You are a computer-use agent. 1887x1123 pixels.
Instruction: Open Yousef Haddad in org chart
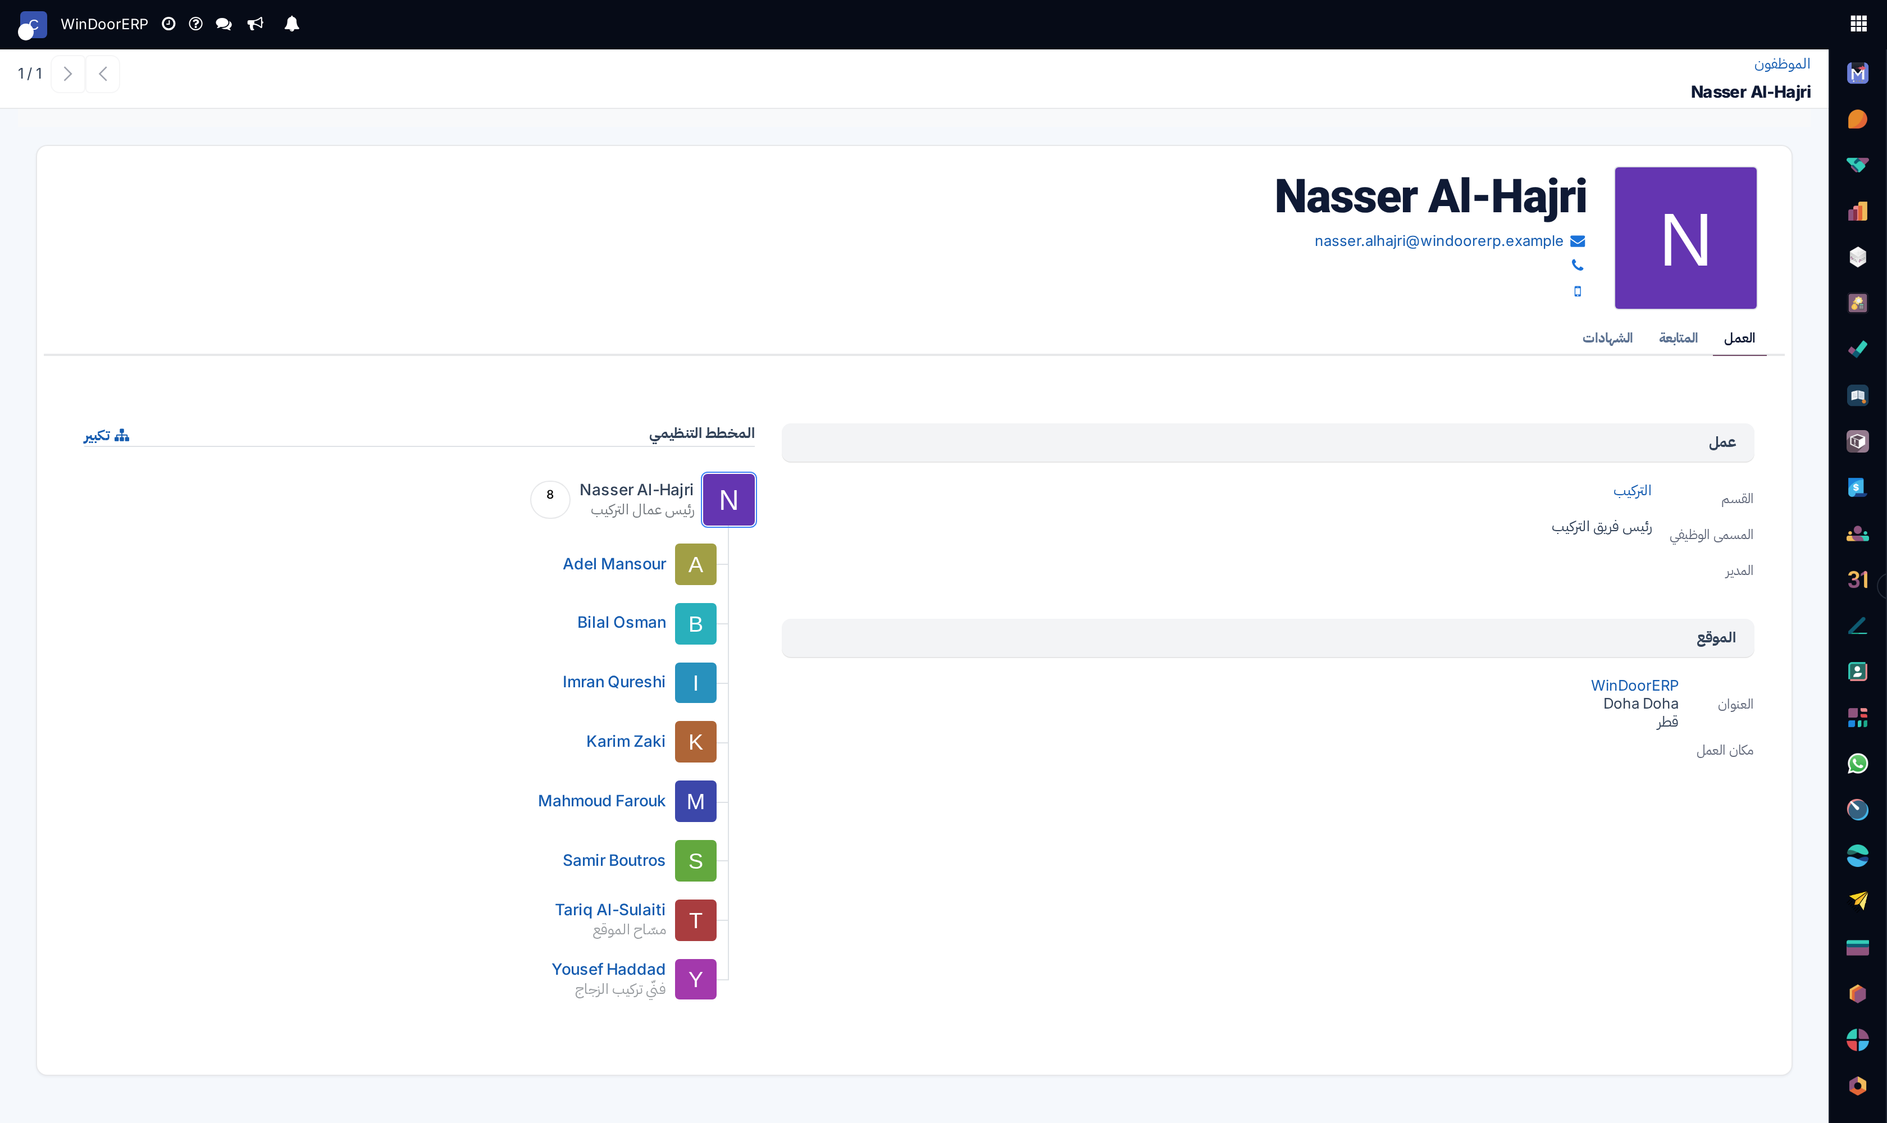[x=609, y=969]
